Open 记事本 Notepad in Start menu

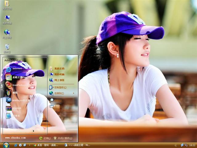point(13,116)
